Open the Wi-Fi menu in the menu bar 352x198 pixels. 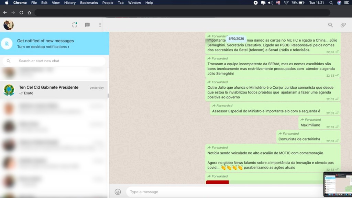tap(286, 3)
